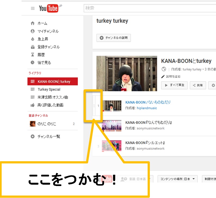Click the チャンネルの説明 button
The width and height of the screenshot is (216, 198).
pos(114,38)
